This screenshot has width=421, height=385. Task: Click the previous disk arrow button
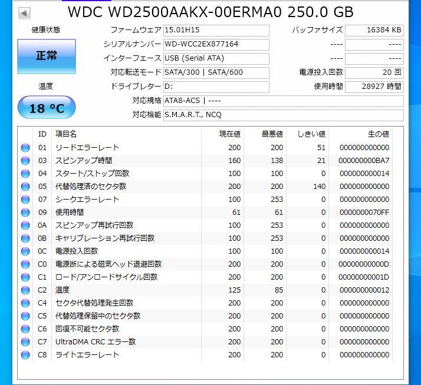[x=24, y=13]
